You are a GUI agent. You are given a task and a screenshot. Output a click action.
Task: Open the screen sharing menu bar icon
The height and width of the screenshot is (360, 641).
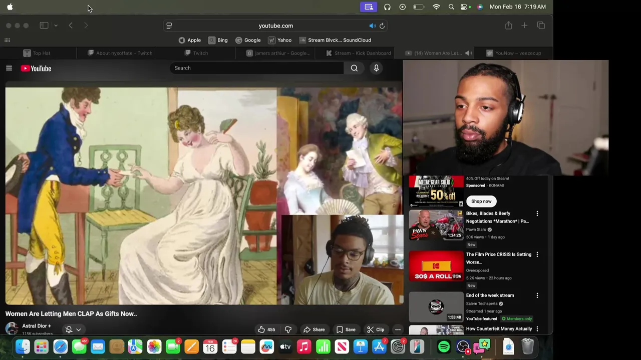click(369, 7)
